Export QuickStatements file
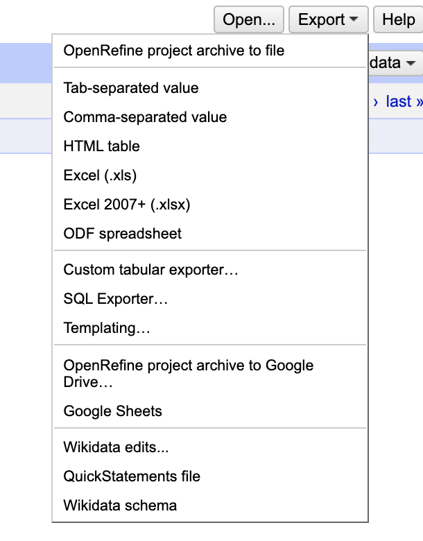The image size is (423, 541). click(210, 476)
